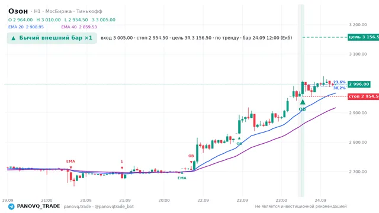Viewport: 379px width, 213px height.
Task: Click the 'panovq.trade · @panovqtrade_bot' link text
Action: (x=99, y=206)
